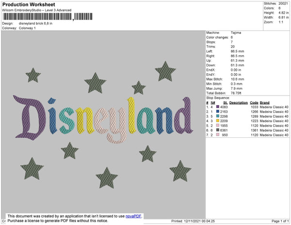Click Madeira Classic 40 in the 950 row

click(x=274, y=135)
